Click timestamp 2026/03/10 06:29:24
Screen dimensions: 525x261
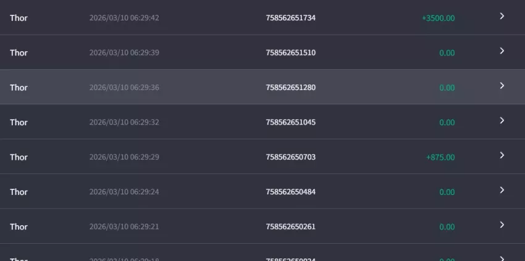coord(124,192)
